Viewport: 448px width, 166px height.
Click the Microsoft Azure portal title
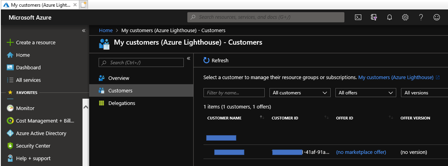(x=30, y=18)
